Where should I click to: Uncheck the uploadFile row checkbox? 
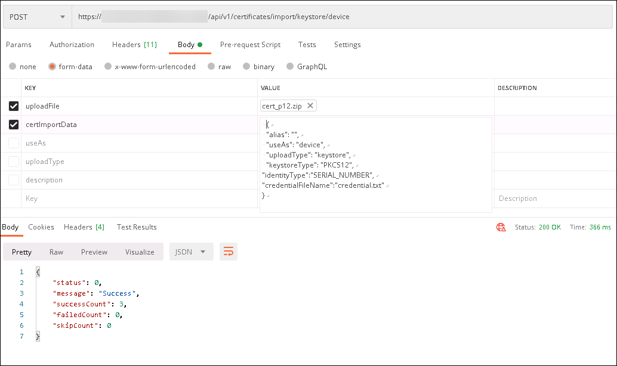pyautogui.click(x=14, y=106)
